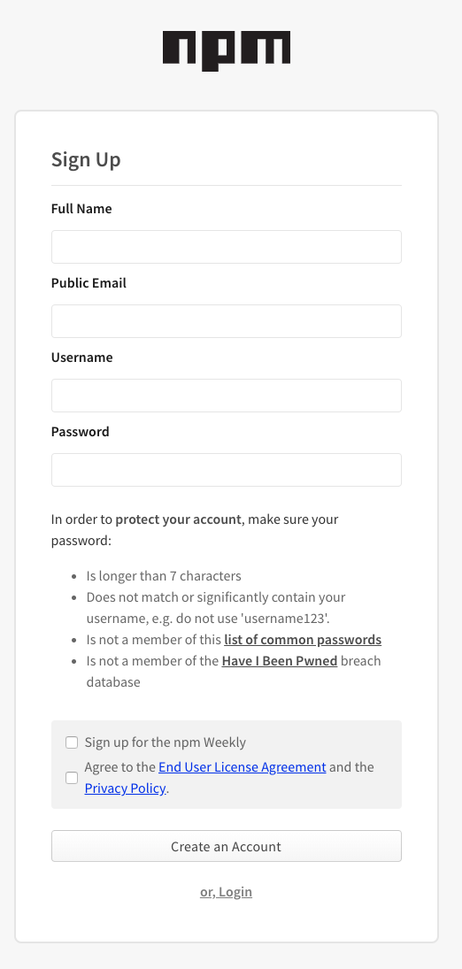Focus the Full Name input field

tap(227, 247)
